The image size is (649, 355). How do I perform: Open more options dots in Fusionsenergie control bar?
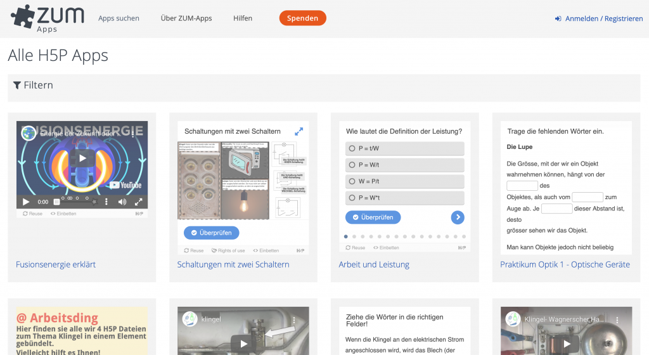pyautogui.click(x=106, y=202)
